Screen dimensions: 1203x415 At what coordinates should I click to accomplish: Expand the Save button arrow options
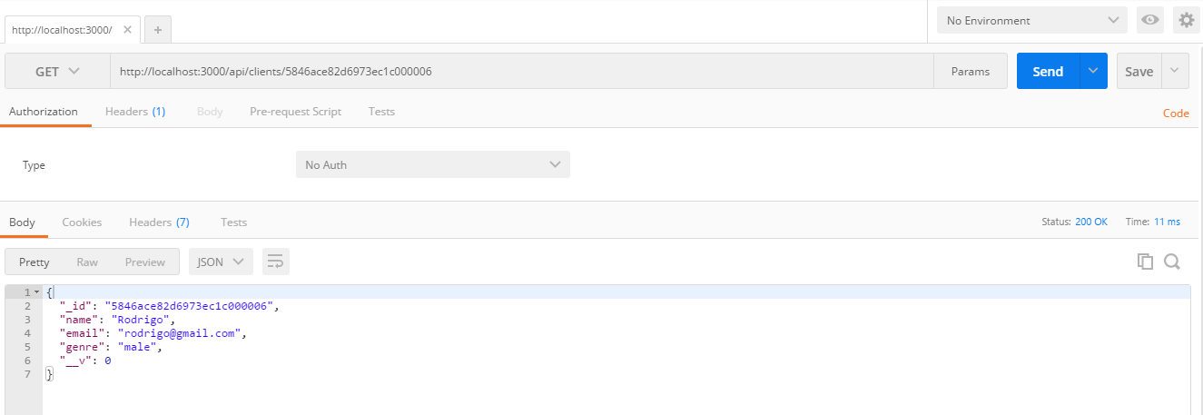pyautogui.click(x=1175, y=71)
